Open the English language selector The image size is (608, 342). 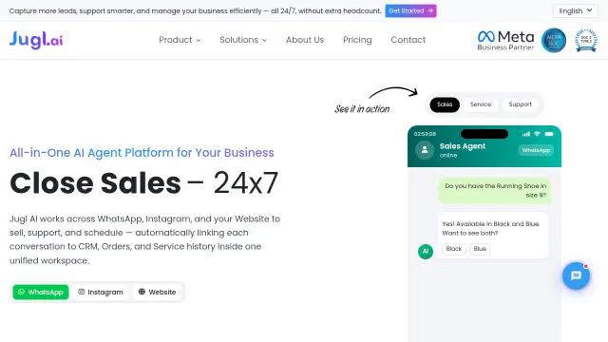pos(576,10)
